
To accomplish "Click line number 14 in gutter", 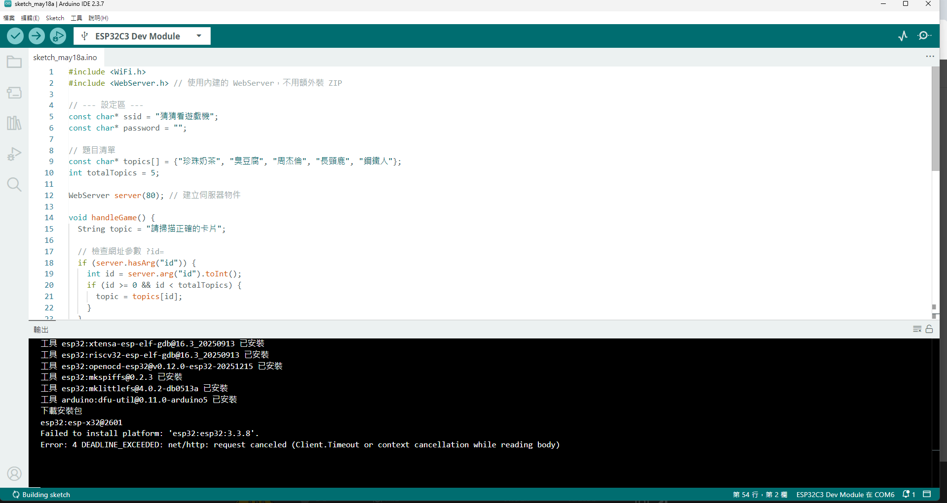I will 49,218.
